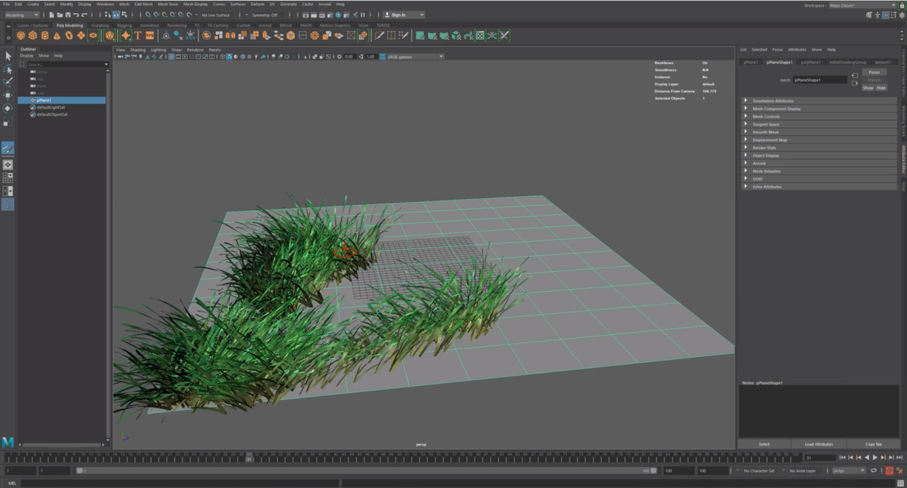Switch to the lambert1 tab
The width and height of the screenshot is (907, 488).
click(882, 62)
